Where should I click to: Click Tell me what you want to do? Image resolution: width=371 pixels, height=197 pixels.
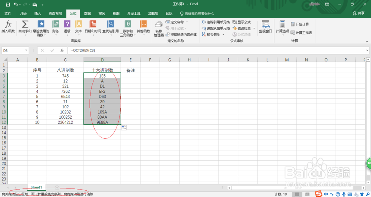click(x=197, y=14)
